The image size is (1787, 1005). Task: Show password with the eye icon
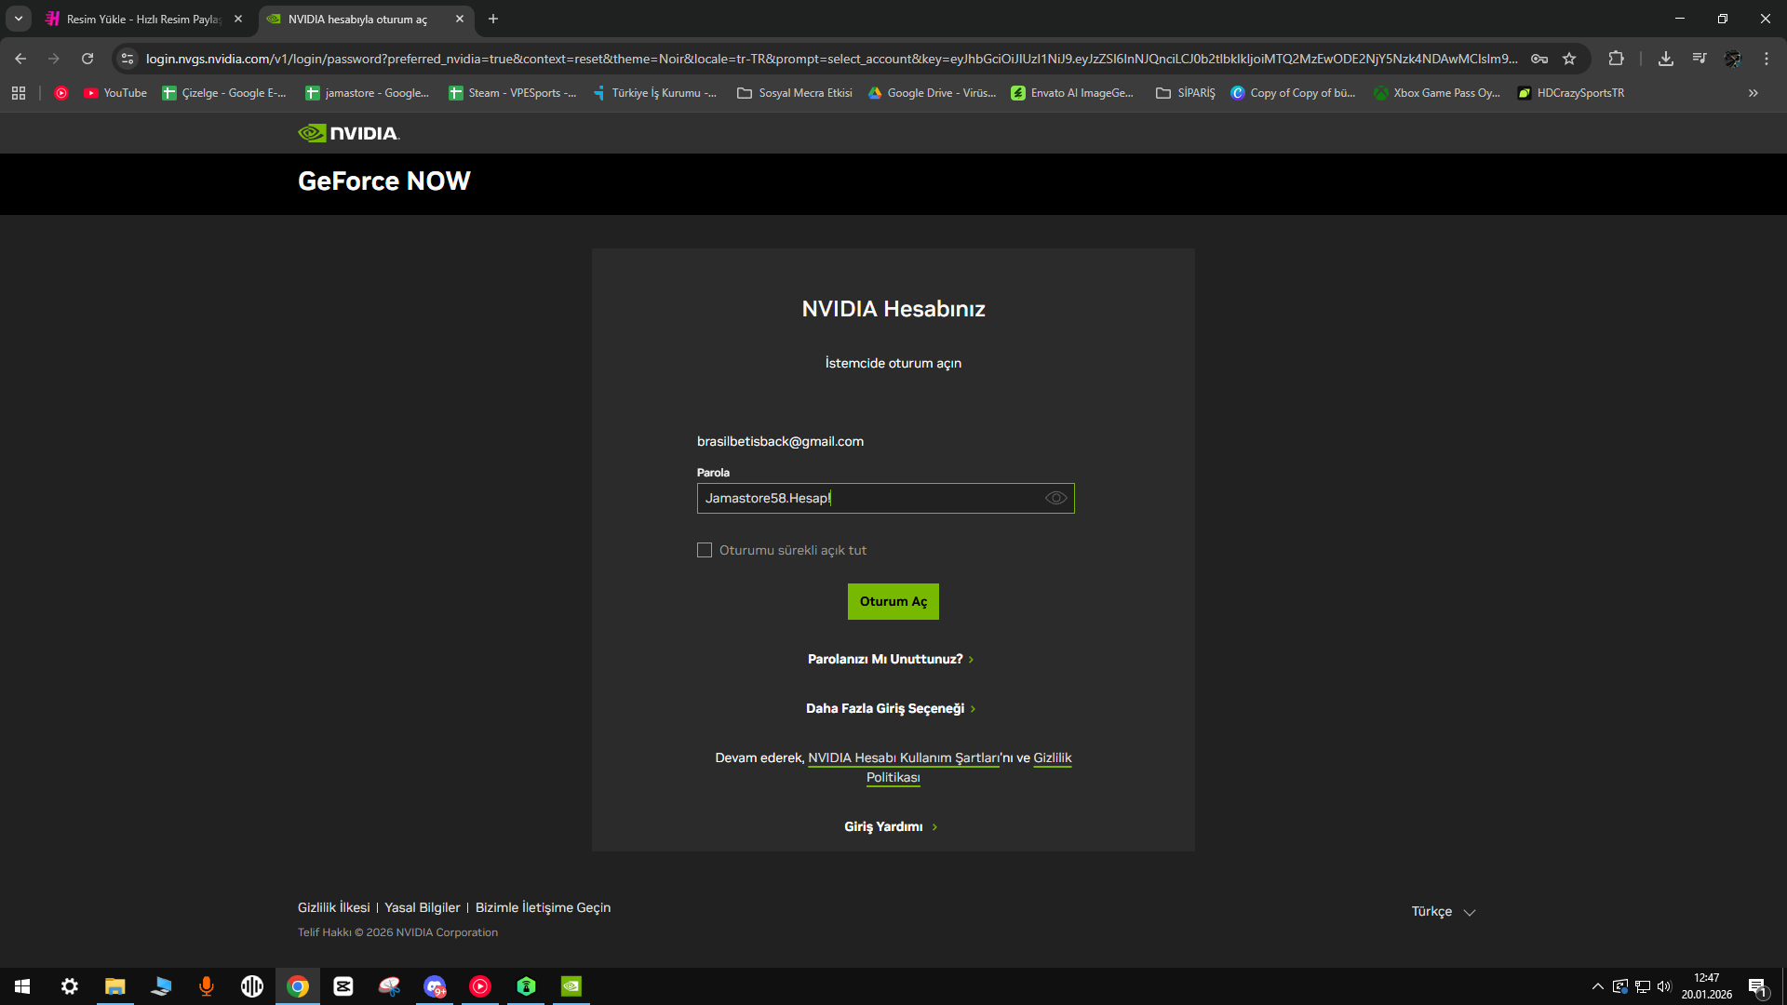[1055, 498]
